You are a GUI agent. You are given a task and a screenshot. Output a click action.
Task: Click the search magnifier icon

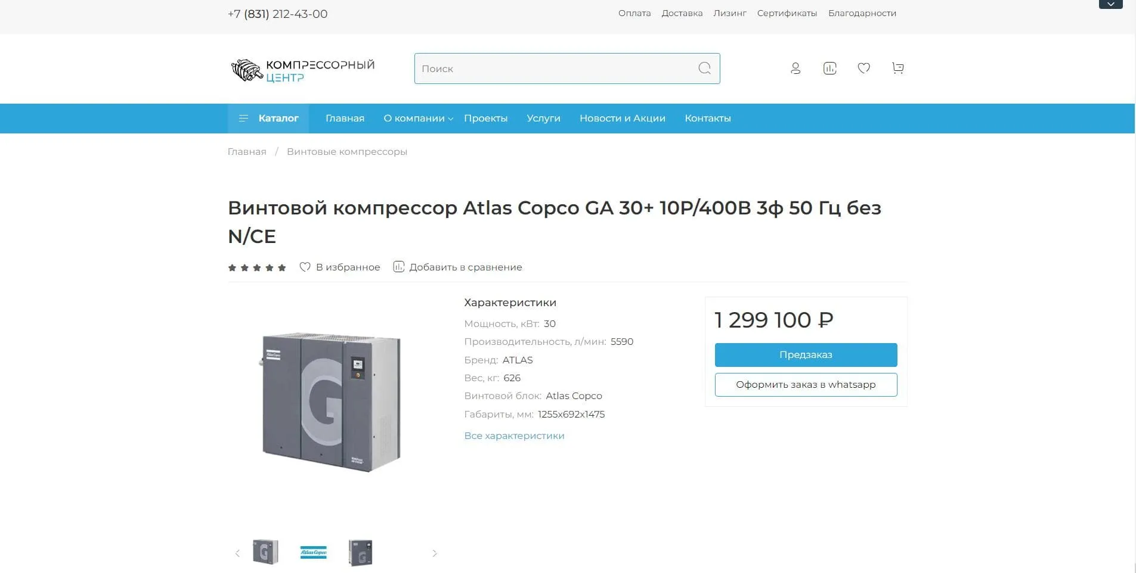704,68
